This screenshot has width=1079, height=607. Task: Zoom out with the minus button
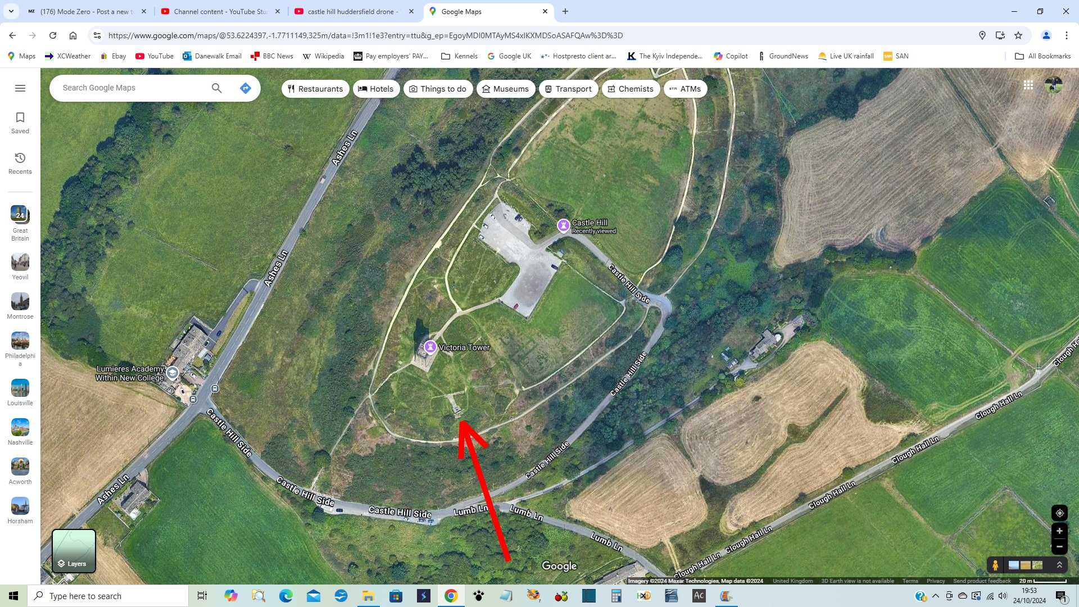1059,546
